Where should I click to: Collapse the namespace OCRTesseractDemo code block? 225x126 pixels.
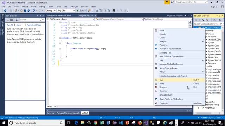click(x=60, y=38)
